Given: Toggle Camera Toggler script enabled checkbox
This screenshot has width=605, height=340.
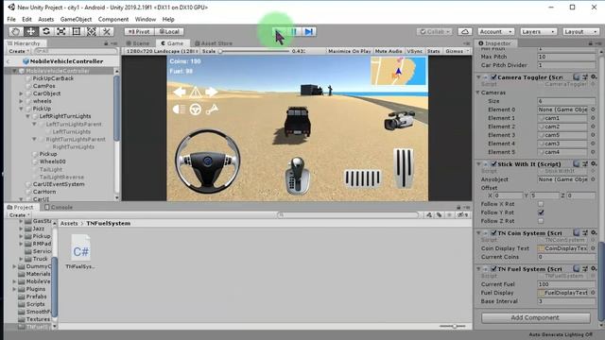Looking at the screenshot, I should pyautogui.click(x=493, y=77).
